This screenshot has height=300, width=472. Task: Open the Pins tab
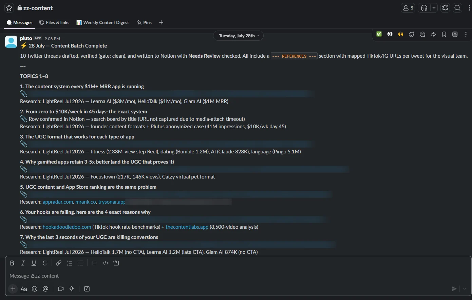[144, 22]
